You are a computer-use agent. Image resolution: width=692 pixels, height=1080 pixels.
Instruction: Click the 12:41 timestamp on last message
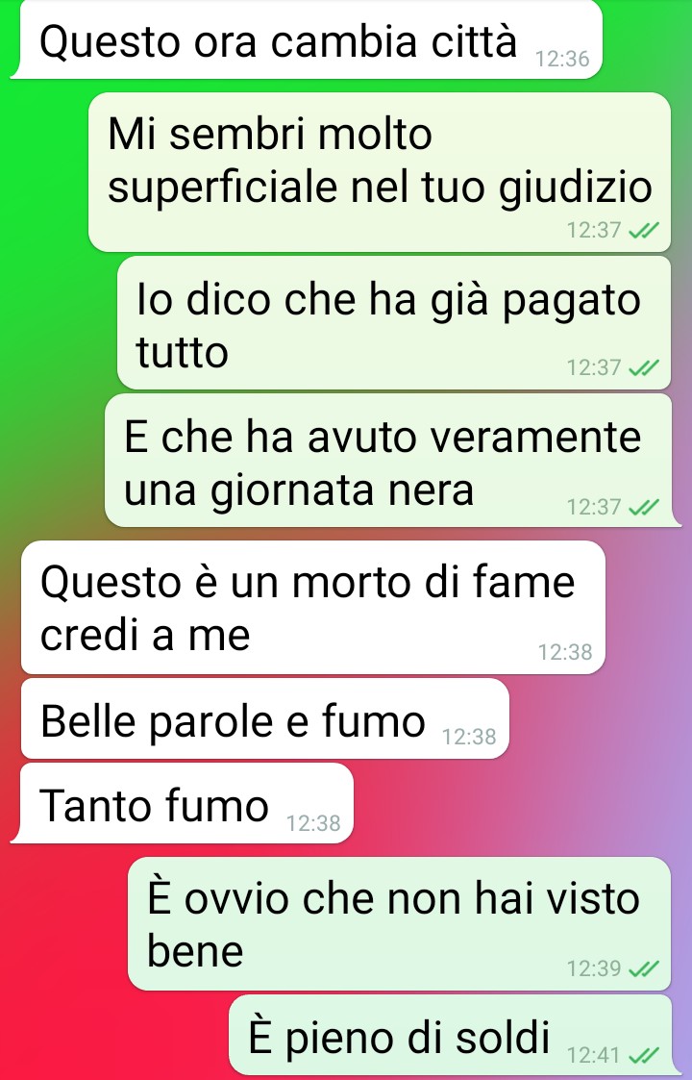594,1055
